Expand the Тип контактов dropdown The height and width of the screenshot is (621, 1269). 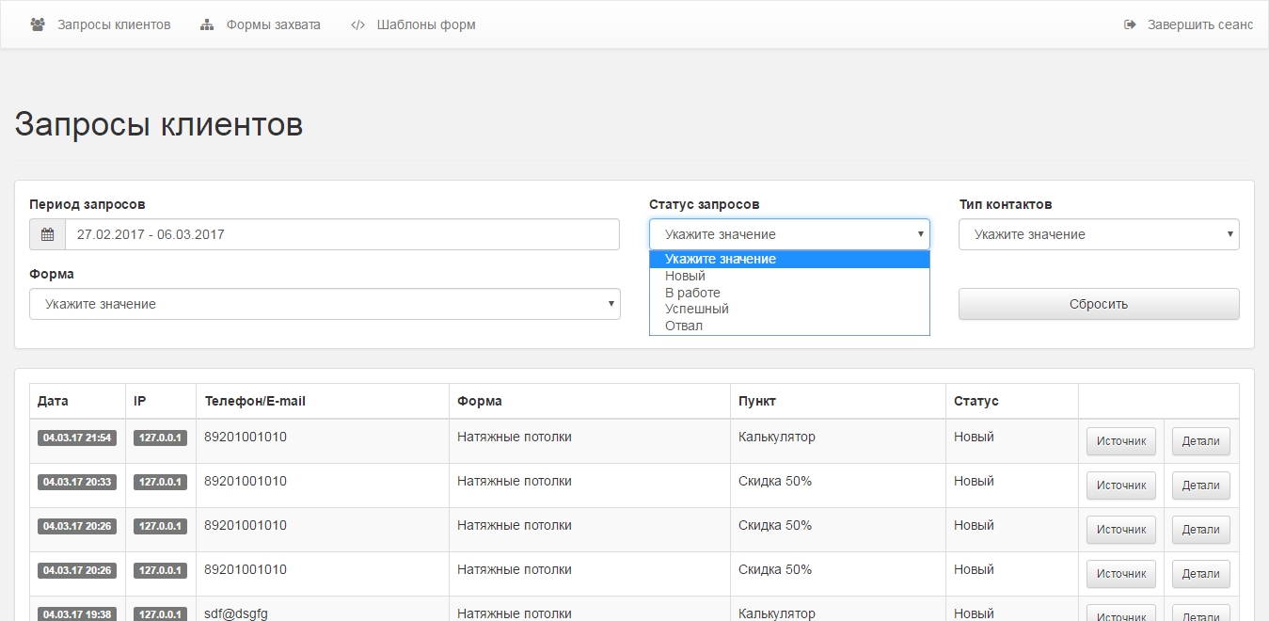pos(1098,234)
